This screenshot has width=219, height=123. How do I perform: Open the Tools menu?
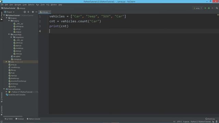(x=42, y=5)
